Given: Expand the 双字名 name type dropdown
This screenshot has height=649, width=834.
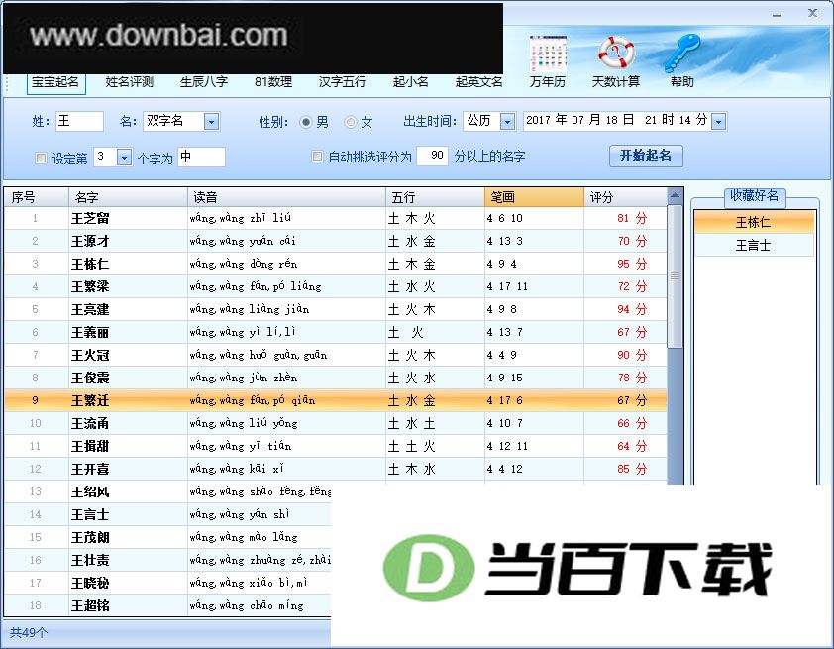Looking at the screenshot, I should [211, 122].
